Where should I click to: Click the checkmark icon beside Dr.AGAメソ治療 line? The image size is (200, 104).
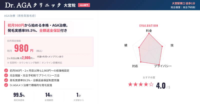(x=6, y=85)
